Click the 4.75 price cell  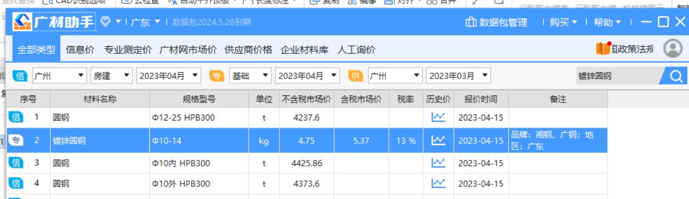pos(306,141)
